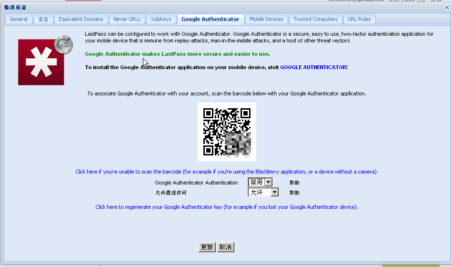
Task: Expand the Google Authenticator Authentication dropdown
Action: (260, 182)
